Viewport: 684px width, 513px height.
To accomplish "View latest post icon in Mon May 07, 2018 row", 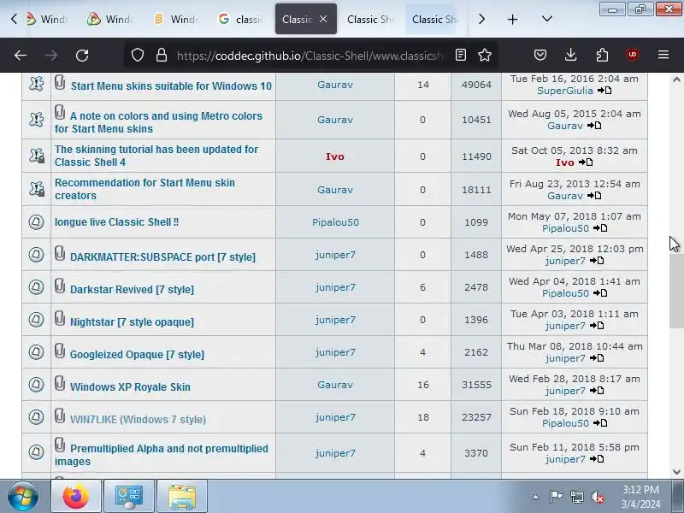I will (600, 228).
